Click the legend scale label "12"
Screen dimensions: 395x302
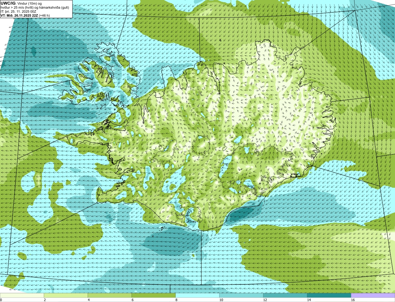(x=265, y=300)
